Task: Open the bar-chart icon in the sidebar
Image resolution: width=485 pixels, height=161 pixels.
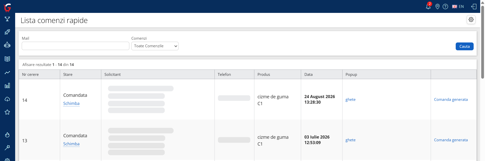Action: (7, 86)
